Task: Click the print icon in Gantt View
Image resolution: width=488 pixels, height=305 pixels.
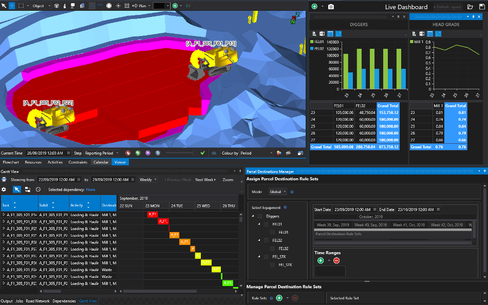Action: [4, 180]
